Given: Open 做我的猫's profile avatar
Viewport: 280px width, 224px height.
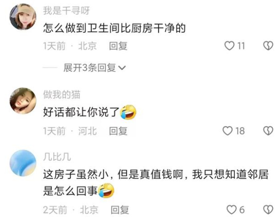Looking at the screenshot, I should click(23, 101).
